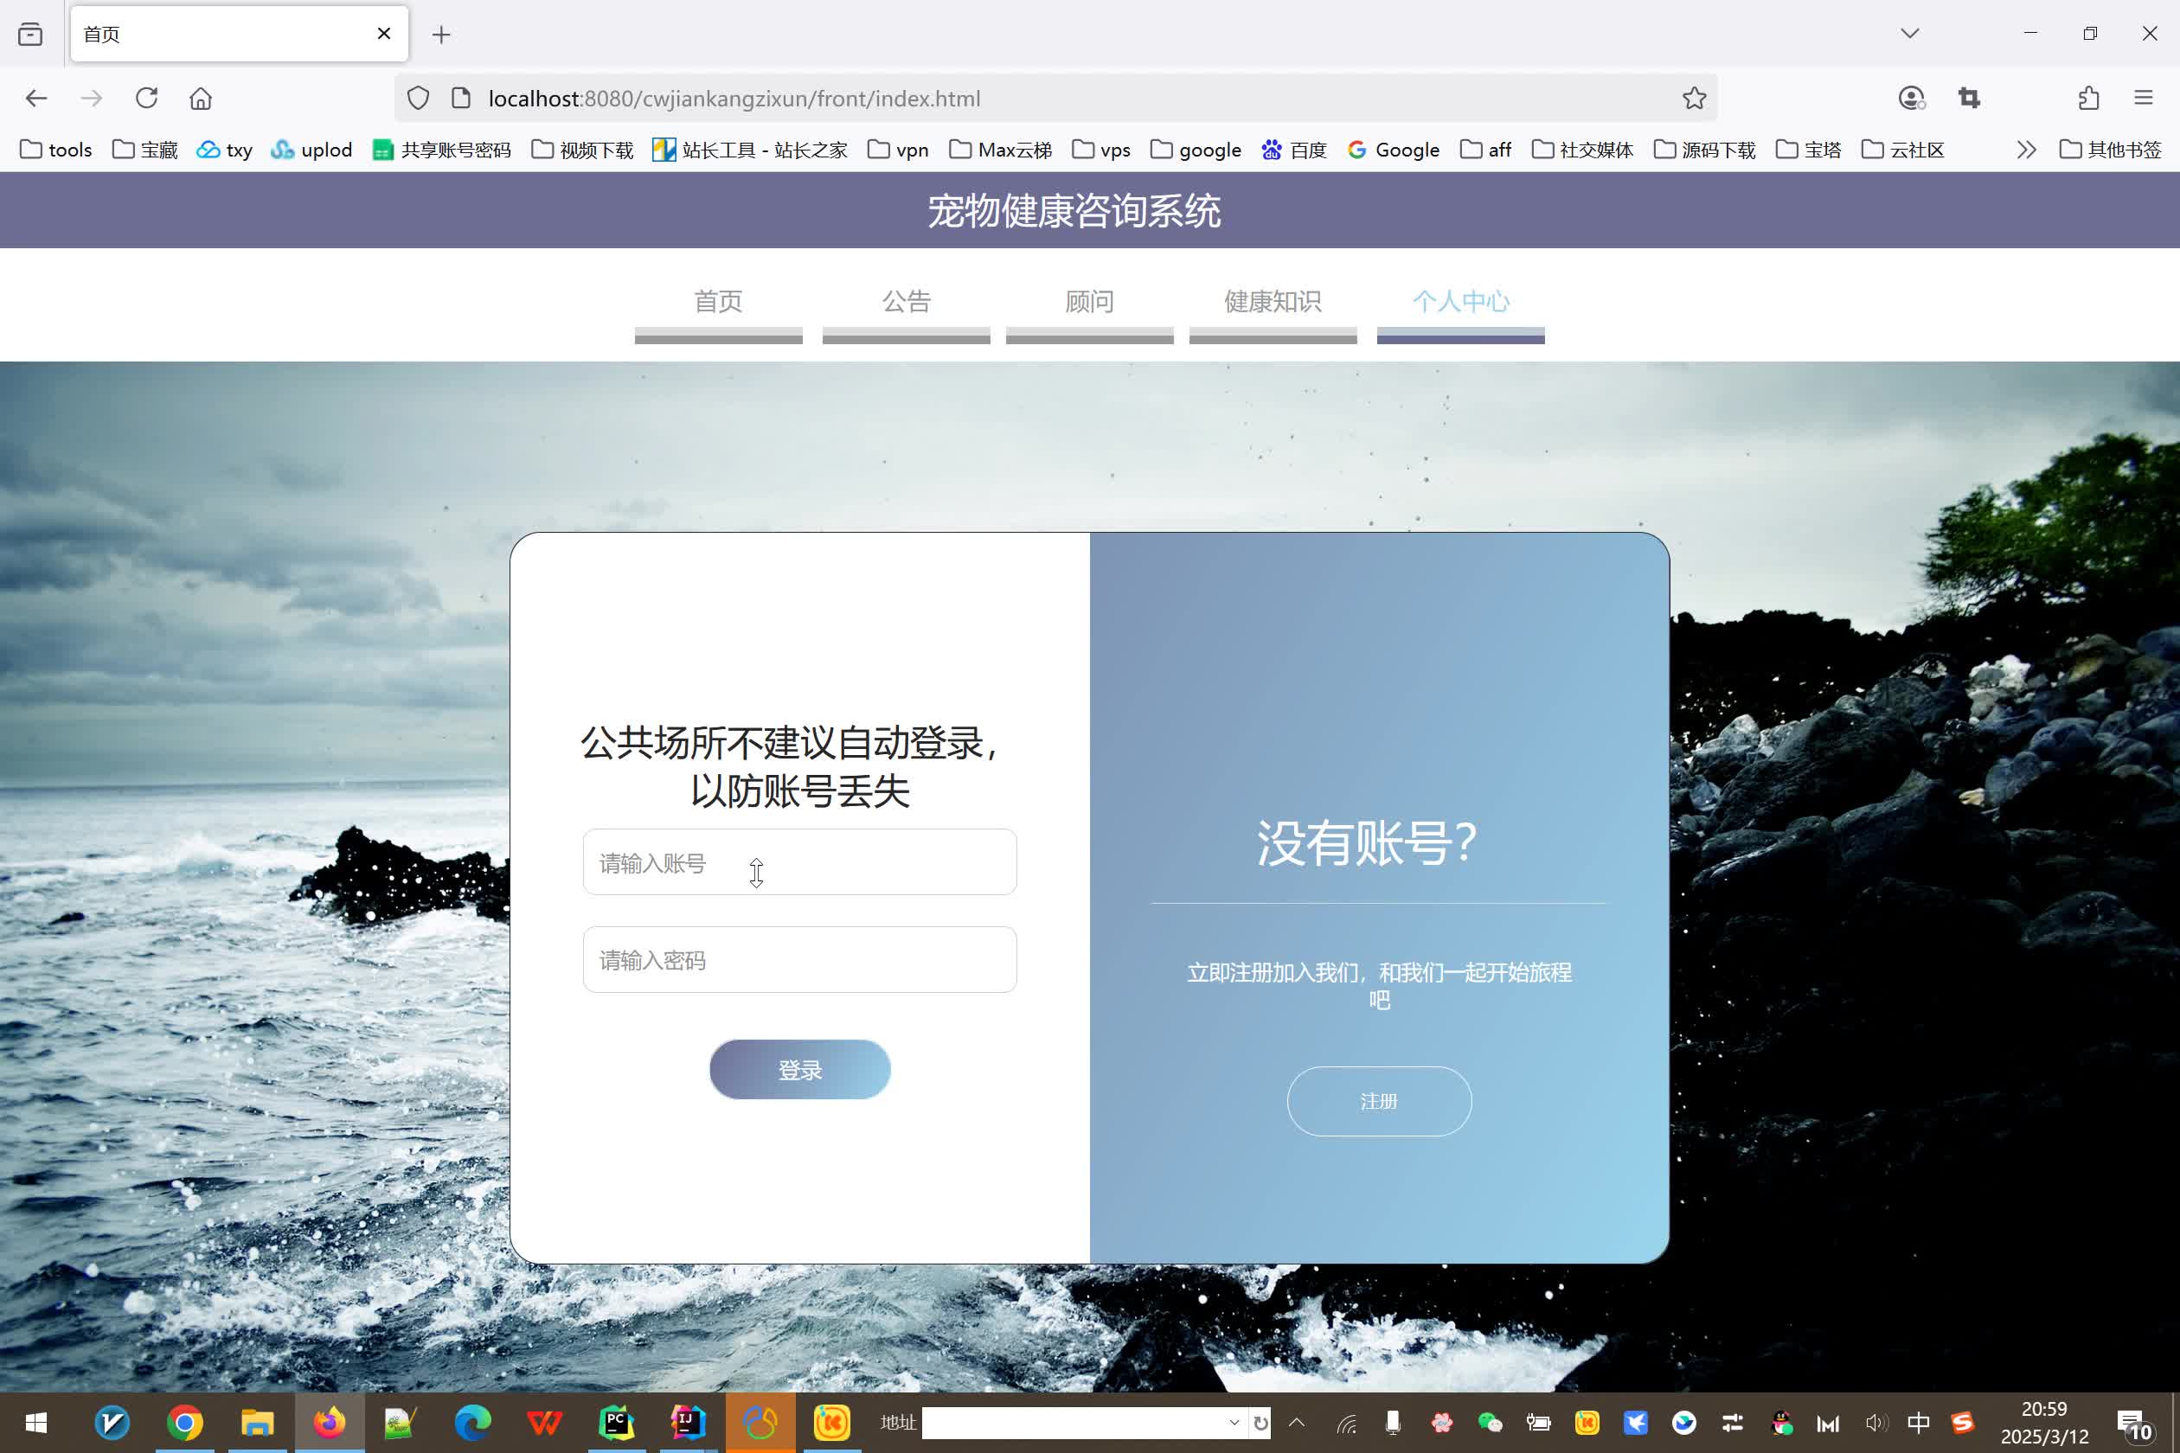Click the 登录 button

point(799,1069)
